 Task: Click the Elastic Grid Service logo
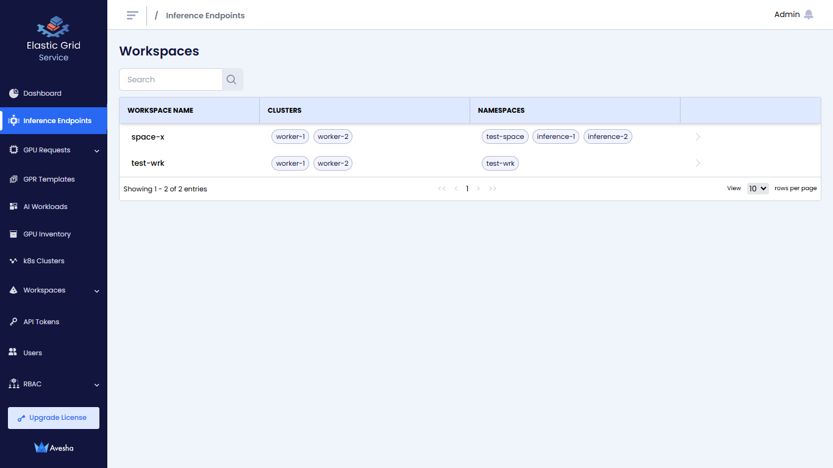[54, 27]
